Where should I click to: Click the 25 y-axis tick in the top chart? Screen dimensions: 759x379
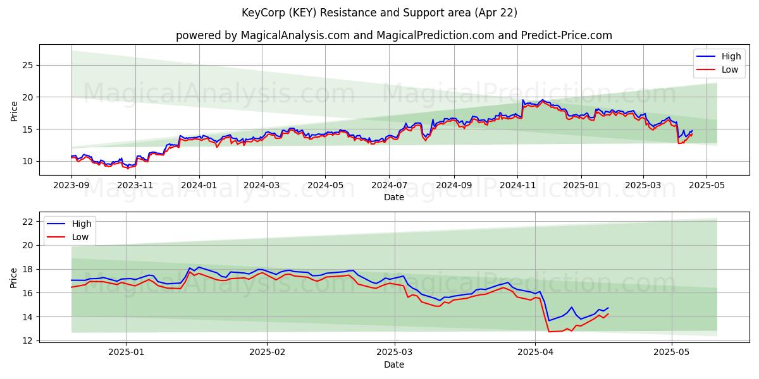[x=28, y=65]
